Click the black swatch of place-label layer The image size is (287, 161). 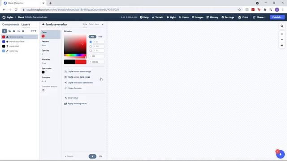[4, 46]
